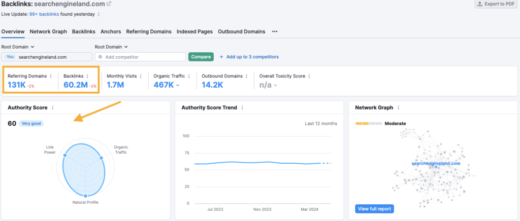Click info icon beside Organic Traffic metric
This screenshot has width=520, height=221.
click(189, 76)
